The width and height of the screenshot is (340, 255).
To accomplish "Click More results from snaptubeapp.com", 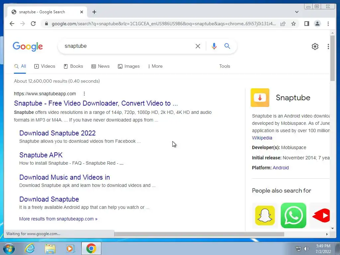I will point(58,219).
